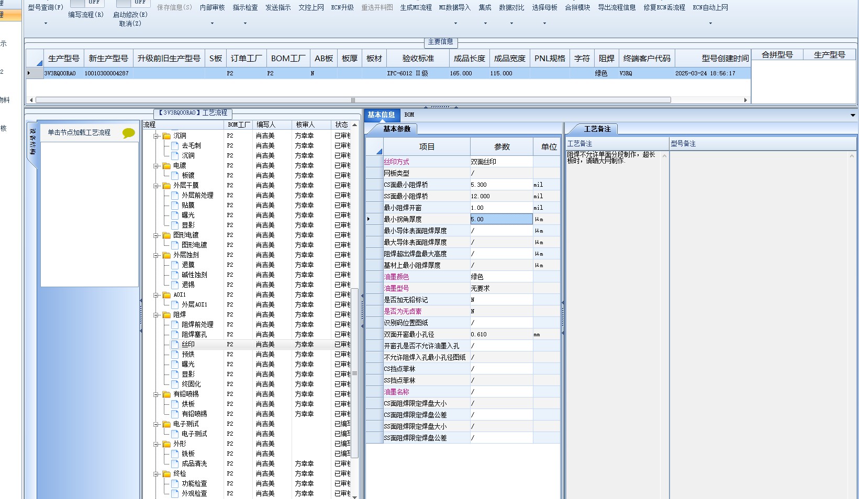Open the vertical 设备结构 side tab
The width and height of the screenshot is (859, 499).
[x=32, y=142]
